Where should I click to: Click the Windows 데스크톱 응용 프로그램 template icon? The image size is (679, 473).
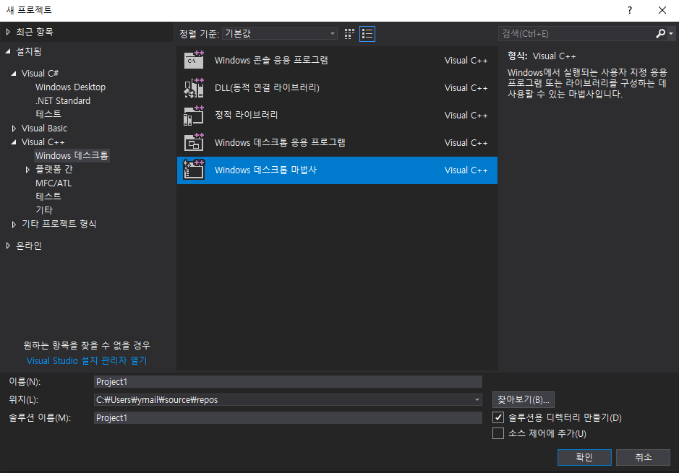click(194, 142)
